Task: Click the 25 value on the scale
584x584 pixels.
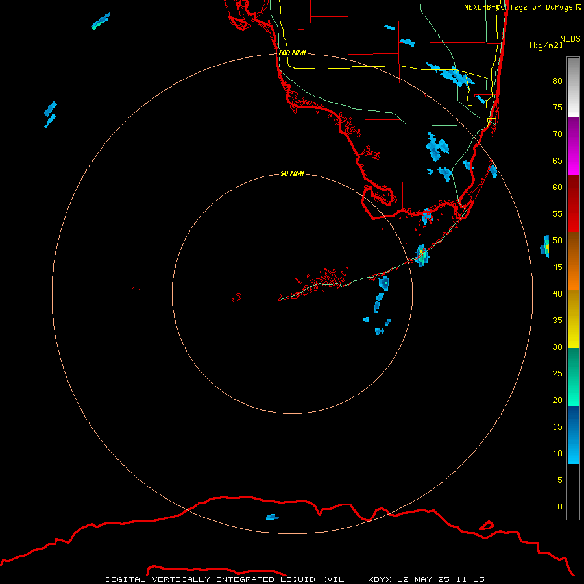Action: click(x=557, y=374)
